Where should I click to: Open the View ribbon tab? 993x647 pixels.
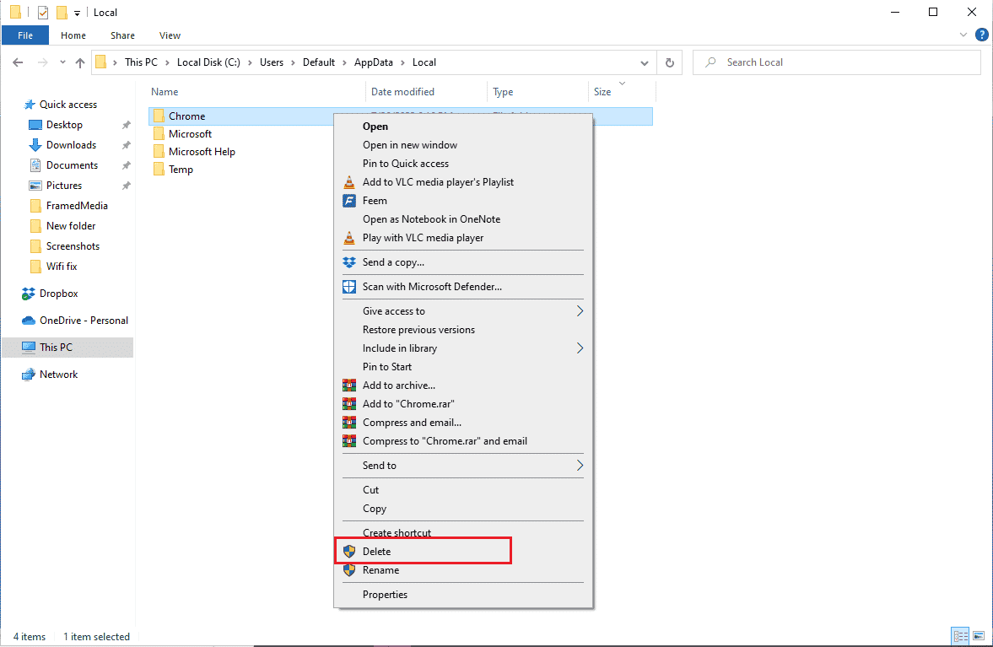pos(170,35)
